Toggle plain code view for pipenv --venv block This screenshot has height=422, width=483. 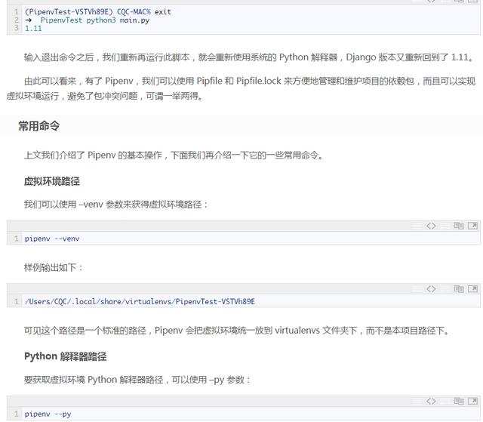coord(431,226)
